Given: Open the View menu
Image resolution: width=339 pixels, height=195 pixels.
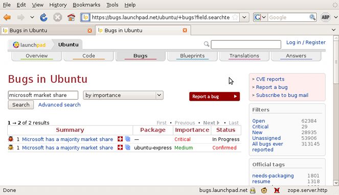Looking at the screenshot, I should click(x=38, y=5).
